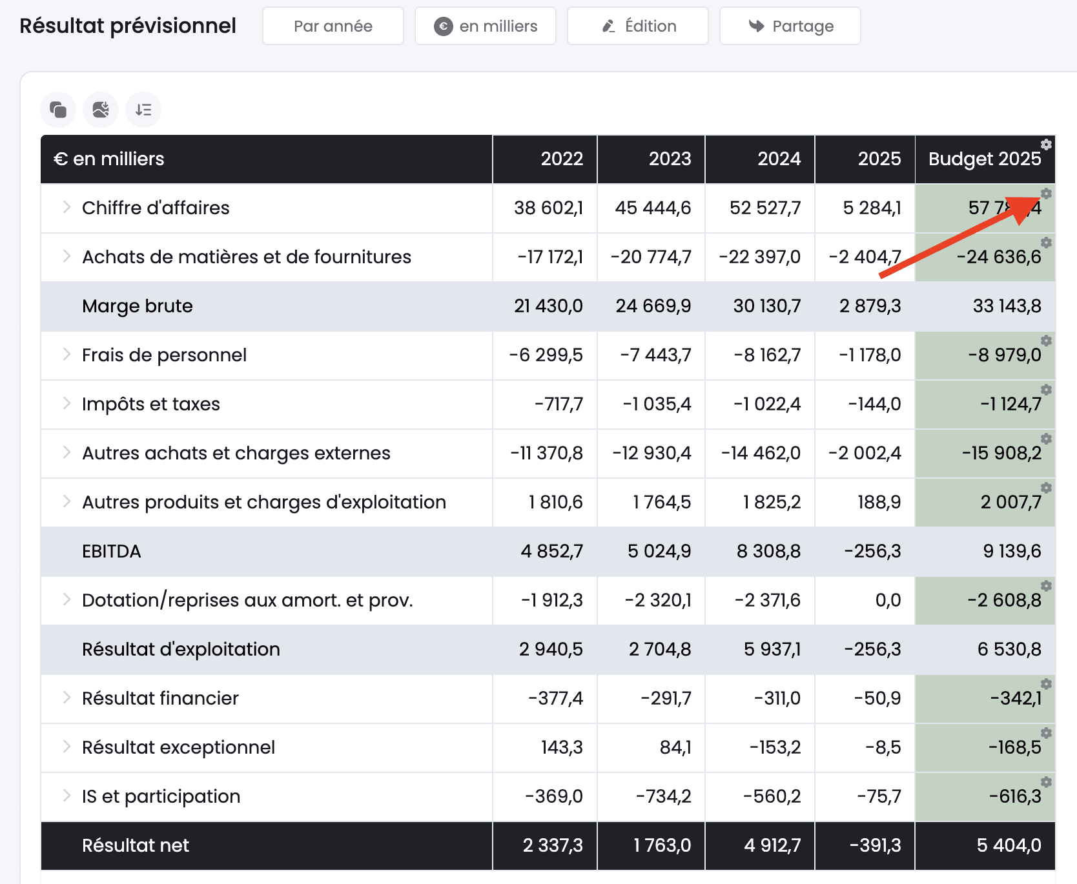This screenshot has height=884, width=1077.
Task: Click the Marge brute row label
Action: coord(138,306)
